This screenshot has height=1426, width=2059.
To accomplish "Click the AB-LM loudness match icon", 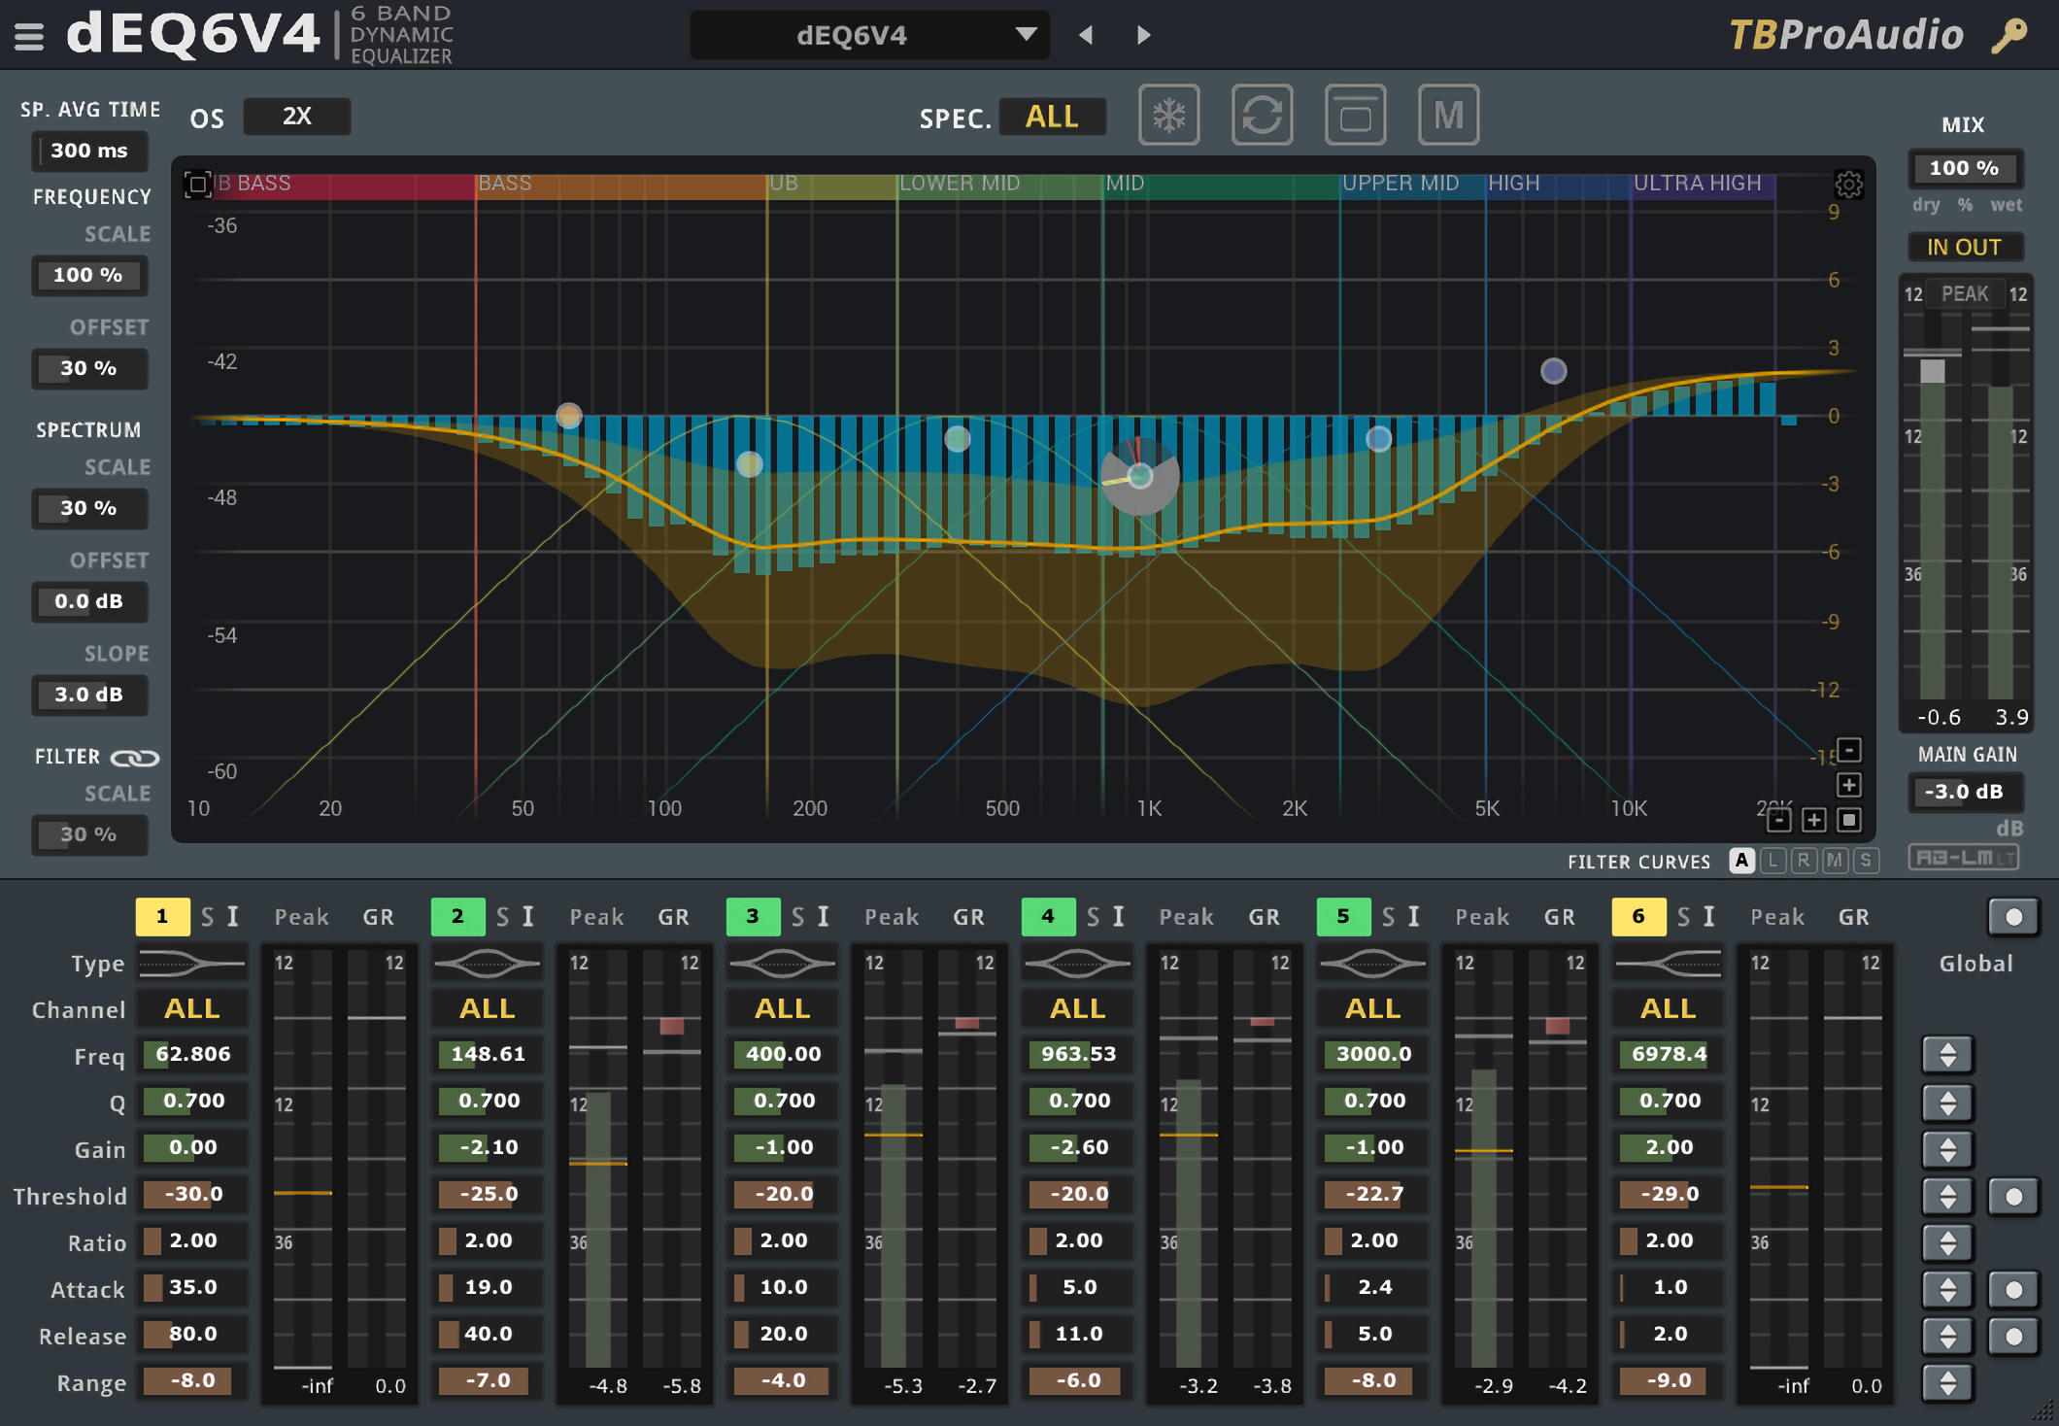I will pyautogui.click(x=1963, y=858).
